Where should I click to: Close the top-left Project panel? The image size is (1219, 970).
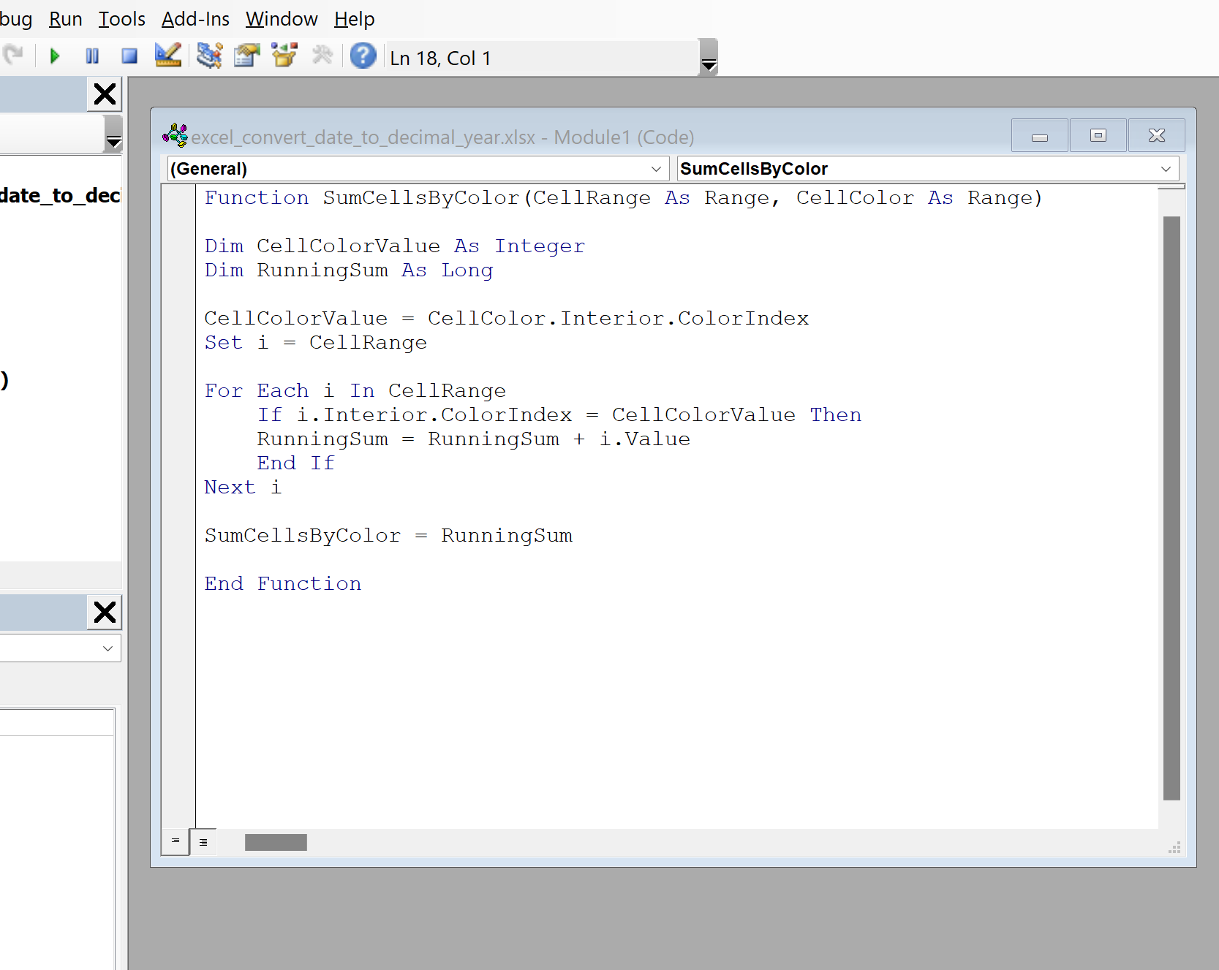click(105, 94)
